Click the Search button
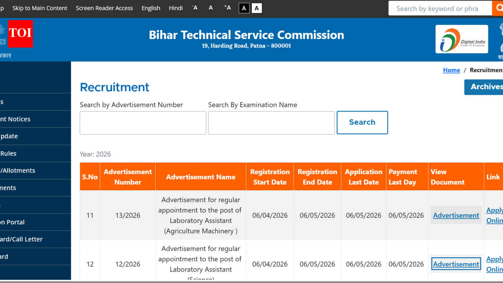 pos(362,122)
